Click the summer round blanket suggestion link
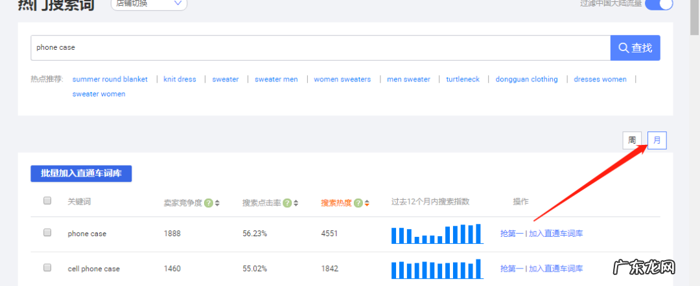The width and height of the screenshot is (700, 286). (x=110, y=80)
